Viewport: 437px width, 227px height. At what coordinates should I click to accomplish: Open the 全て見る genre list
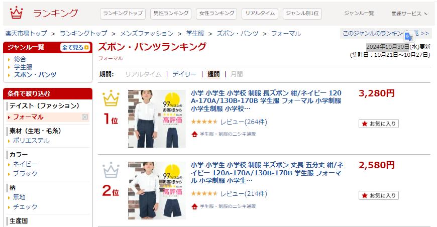[75, 48]
